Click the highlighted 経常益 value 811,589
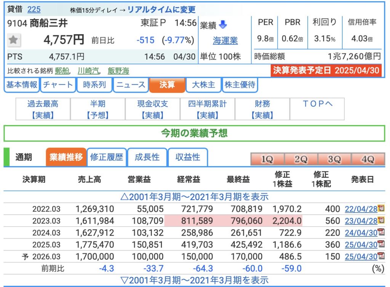The height and width of the screenshot is (287, 390). pos(197,221)
